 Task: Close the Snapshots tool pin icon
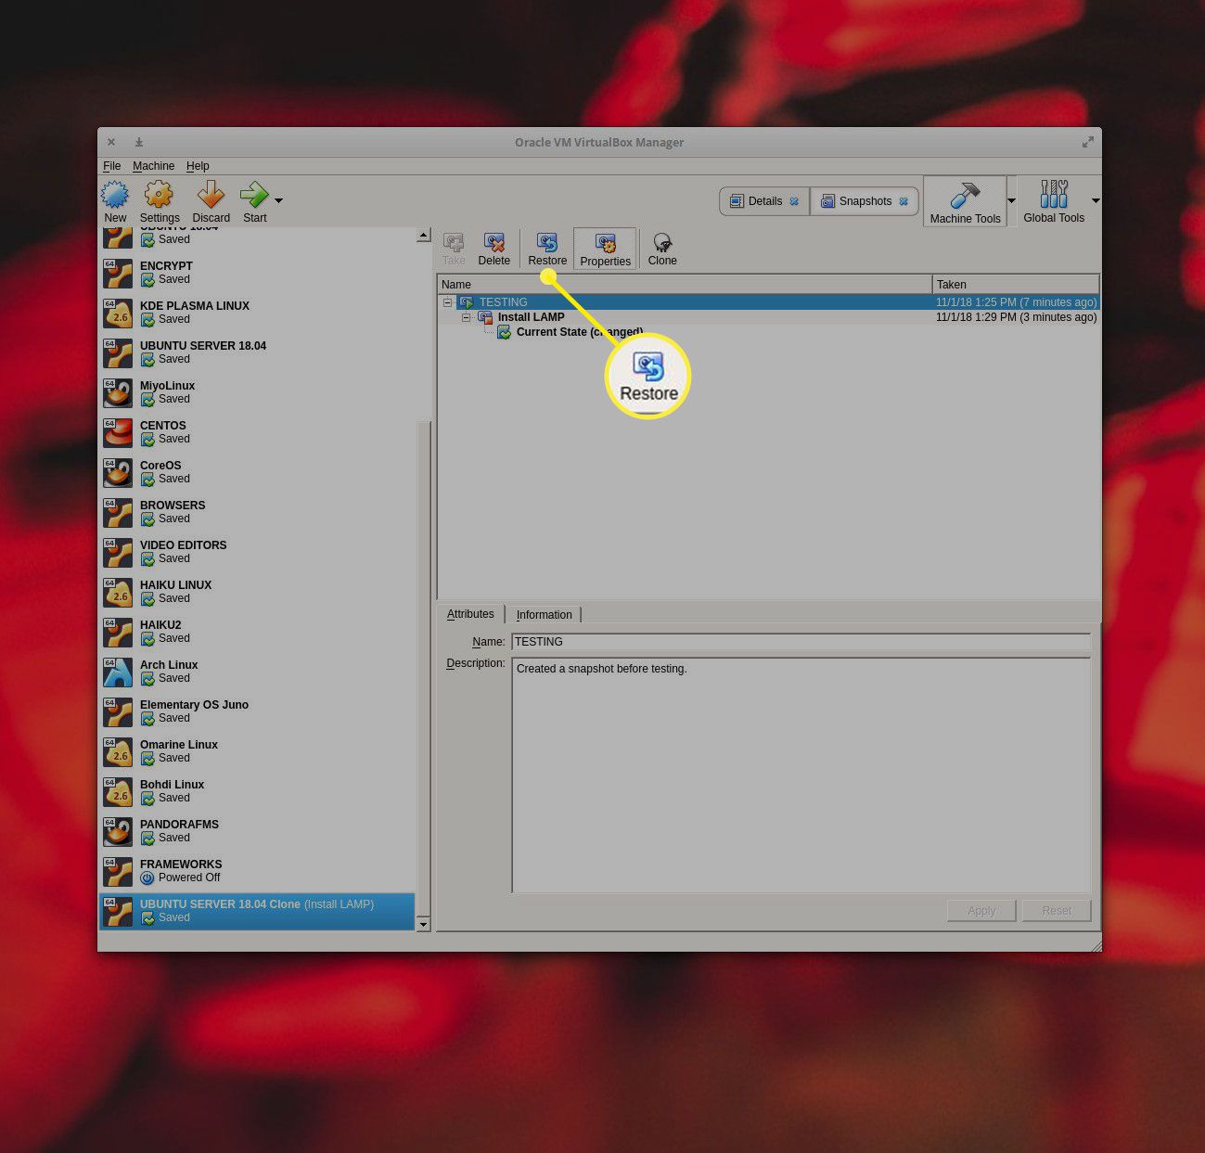tap(904, 201)
